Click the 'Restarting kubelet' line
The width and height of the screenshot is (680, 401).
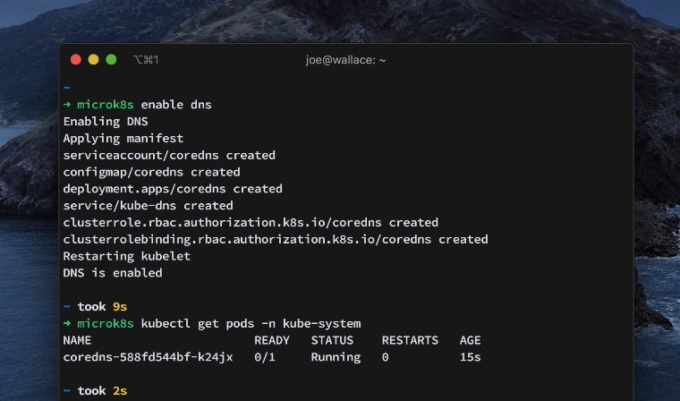pyautogui.click(x=127, y=256)
